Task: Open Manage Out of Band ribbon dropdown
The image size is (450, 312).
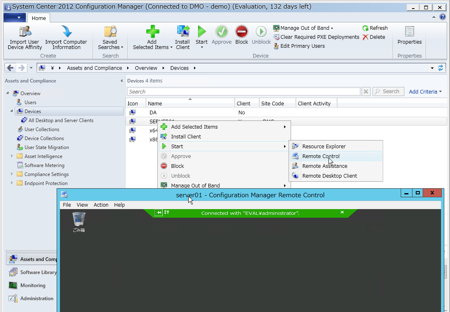Action: pyautogui.click(x=303, y=28)
